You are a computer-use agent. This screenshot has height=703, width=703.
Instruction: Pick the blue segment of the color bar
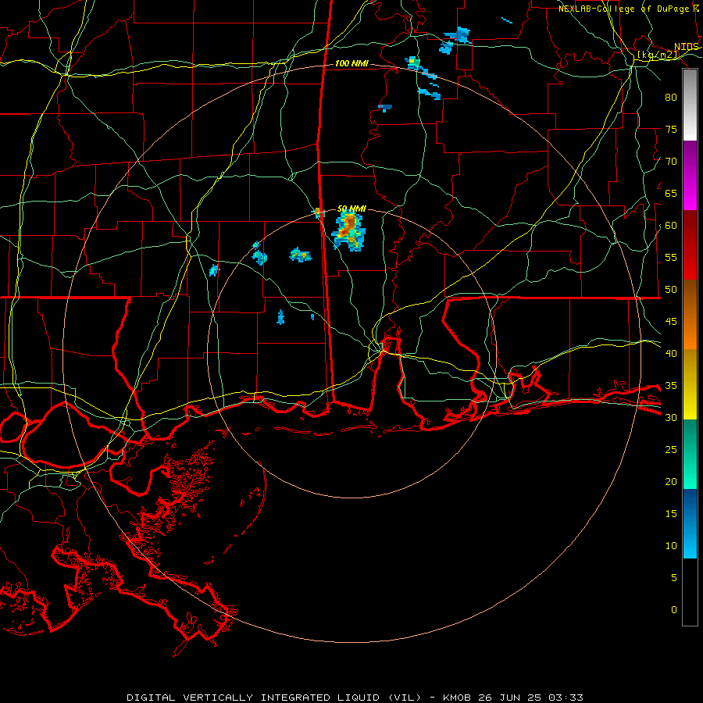coord(690,523)
